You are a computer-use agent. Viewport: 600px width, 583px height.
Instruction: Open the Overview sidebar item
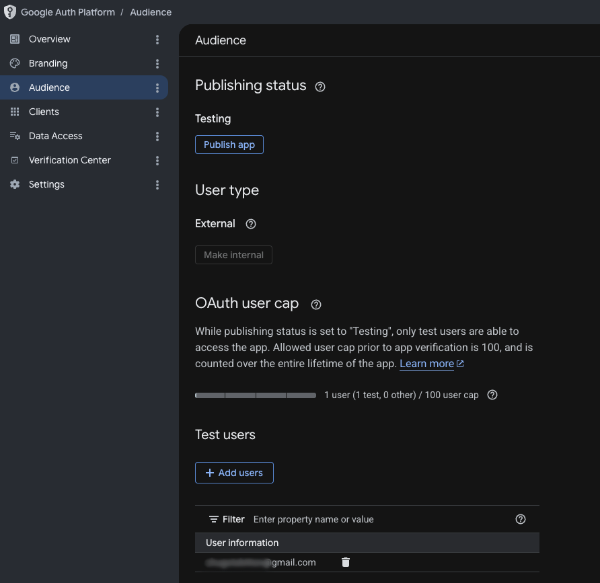pyautogui.click(x=84, y=39)
